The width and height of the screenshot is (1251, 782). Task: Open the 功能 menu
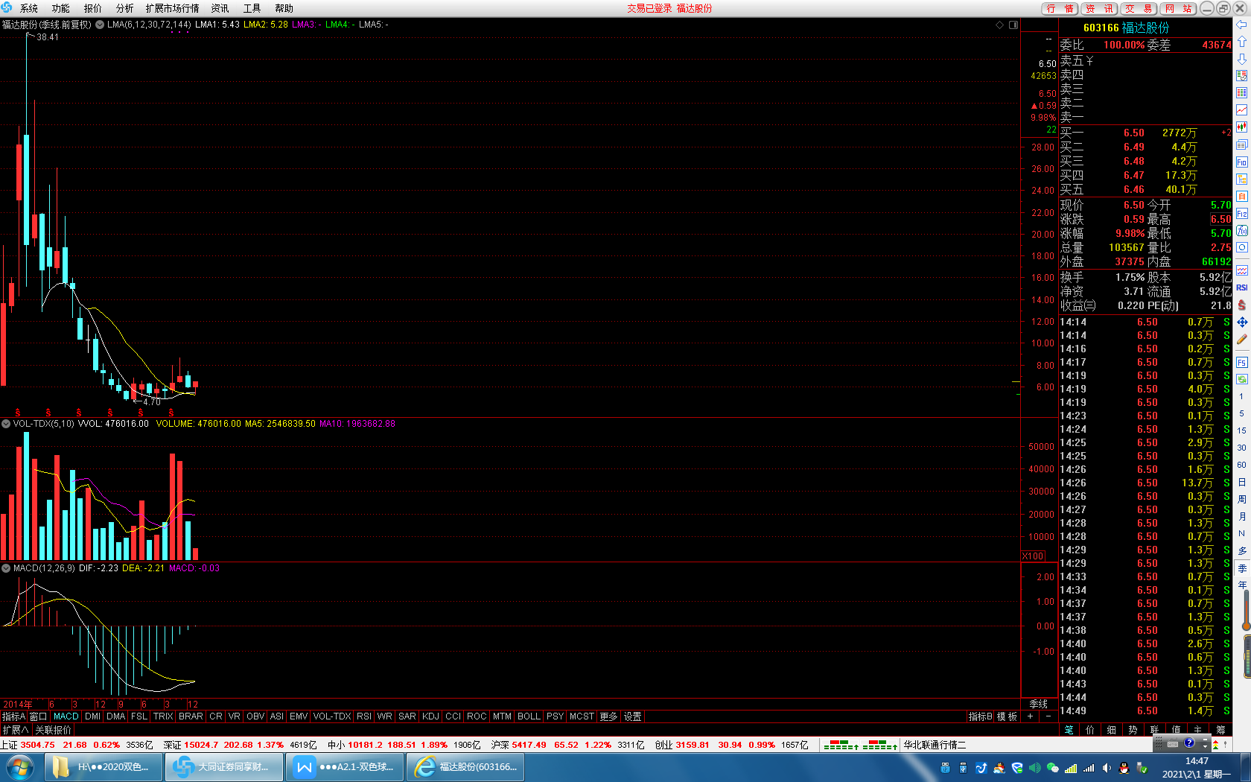click(61, 8)
